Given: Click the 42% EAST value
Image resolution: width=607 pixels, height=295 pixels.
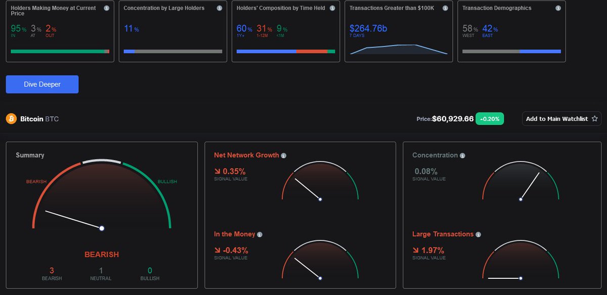Looking at the screenshot, I should pyautogui.click(x=490, y=29).
